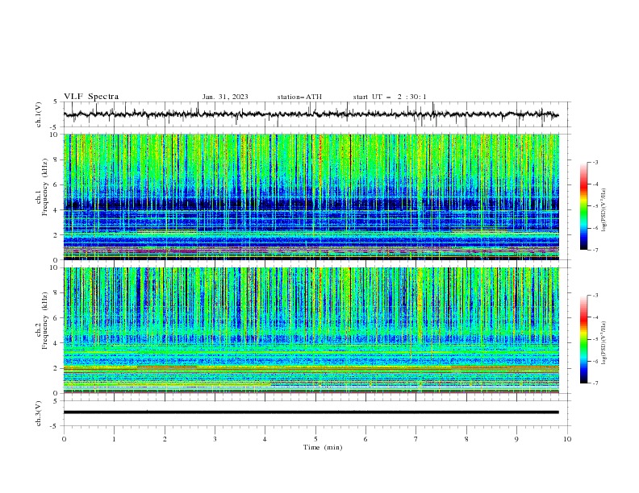639x493 pixels.
Task: Click the "2" kHz tick on ch.1 spectrogram
Action: click(56, 234)
